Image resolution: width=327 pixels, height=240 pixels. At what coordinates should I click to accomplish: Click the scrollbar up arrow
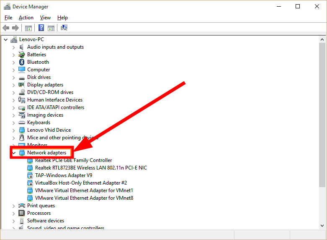point(322,39)
